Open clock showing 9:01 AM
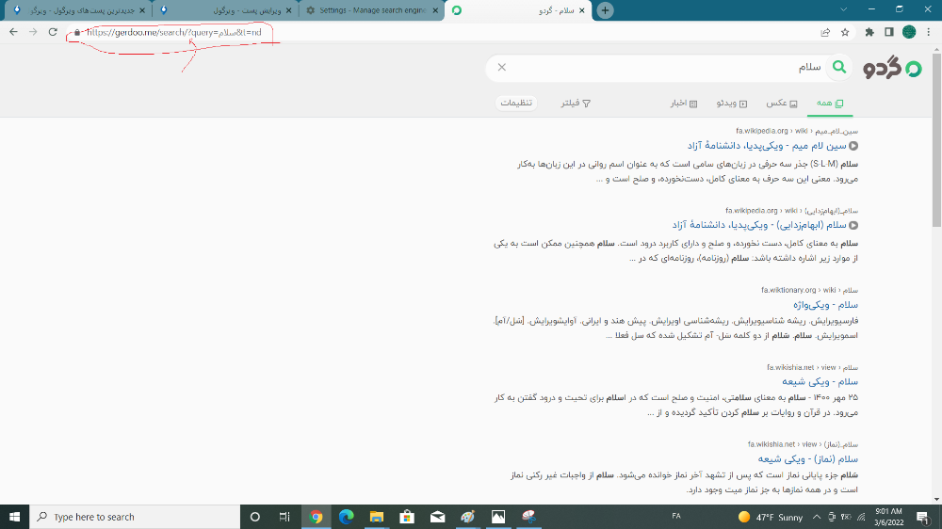942x529 pixels. (888, 517)
